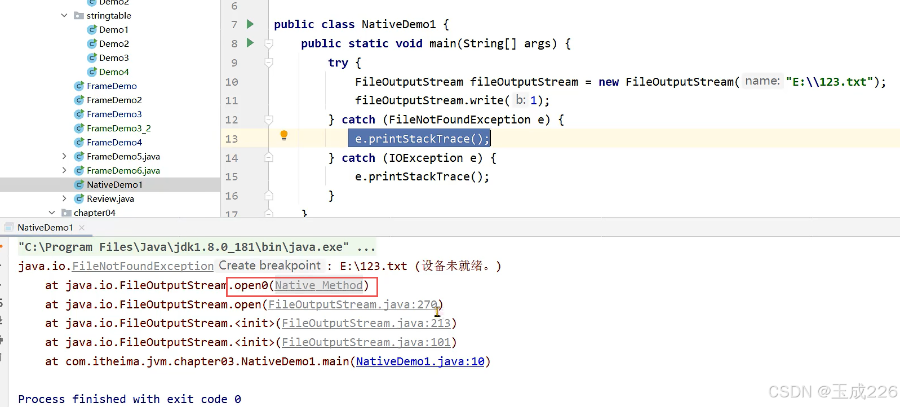The height and width of the screenshot is (407, 900).
Task: Select FrameDemo6.java file
Action: 123,170
